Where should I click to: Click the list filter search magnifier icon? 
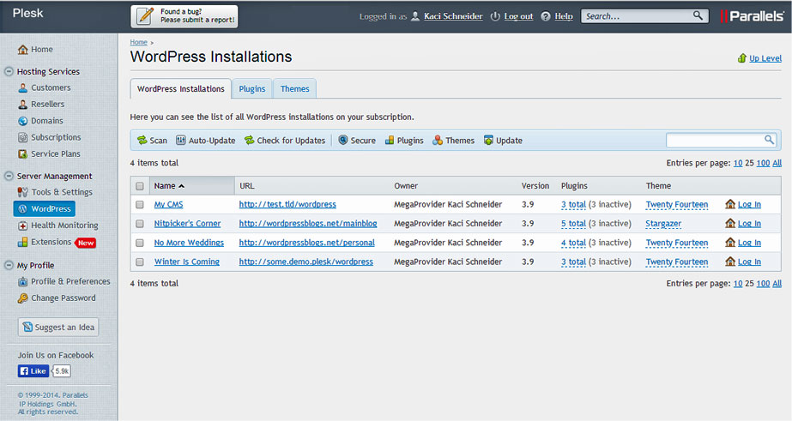click(x=769, y=140)
